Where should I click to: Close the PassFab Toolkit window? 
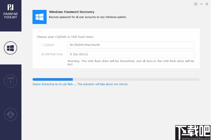pyautogui.click(x=207, y=4)
